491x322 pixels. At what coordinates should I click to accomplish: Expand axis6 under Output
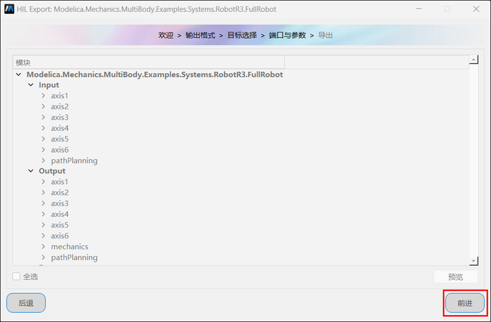(x=43, y=236)
